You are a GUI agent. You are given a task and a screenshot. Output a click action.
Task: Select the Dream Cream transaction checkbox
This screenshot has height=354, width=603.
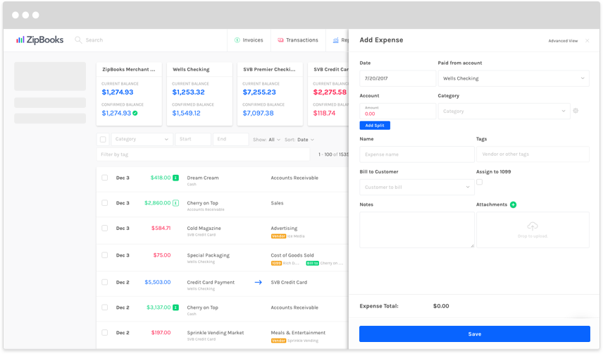104,178
